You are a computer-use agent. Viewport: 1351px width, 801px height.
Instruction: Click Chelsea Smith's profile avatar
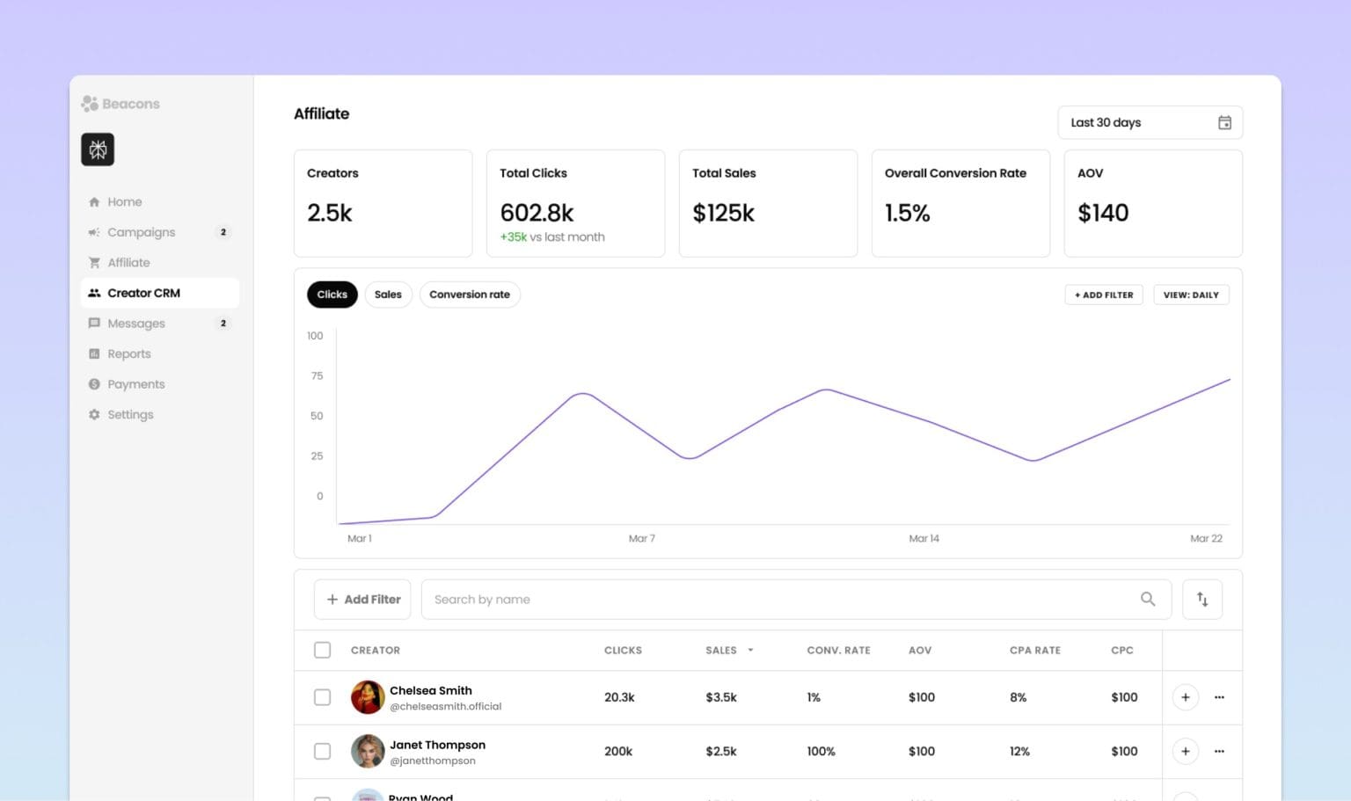(x=368, y=697)
